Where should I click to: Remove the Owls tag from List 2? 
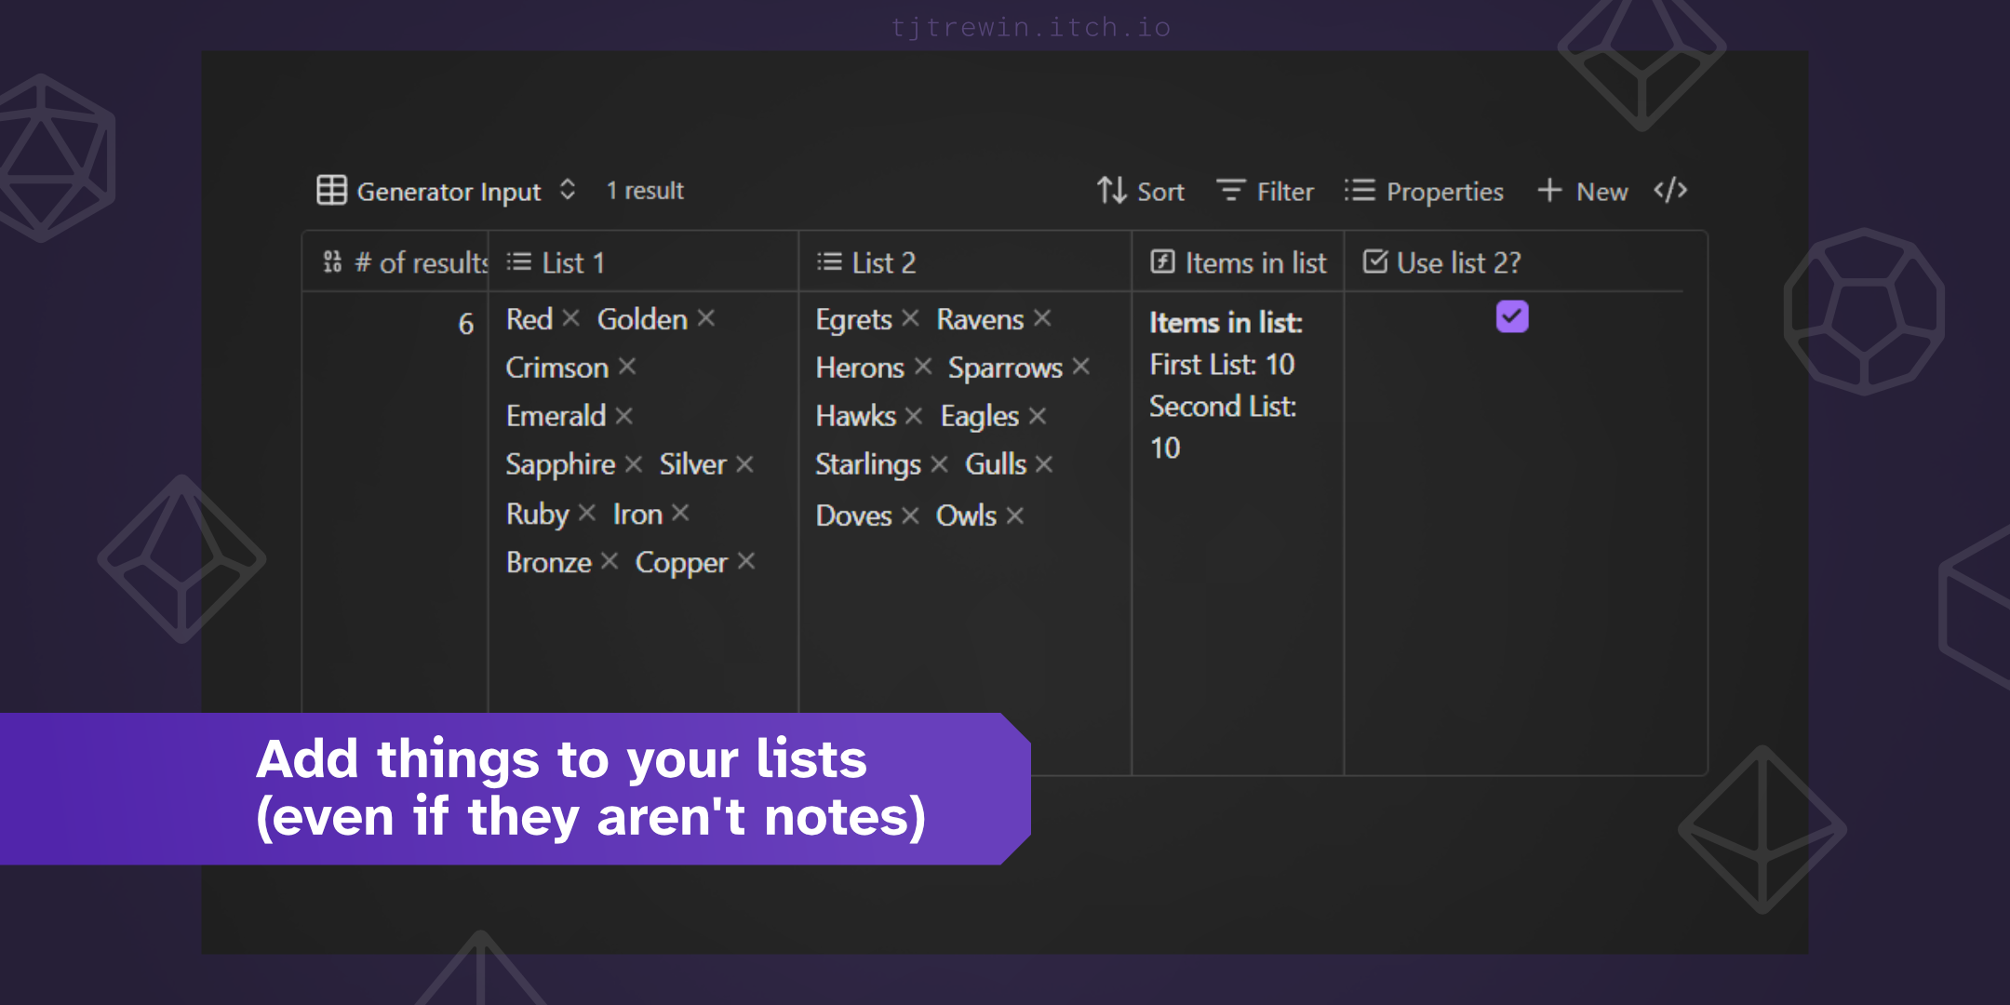(1015, 516)
